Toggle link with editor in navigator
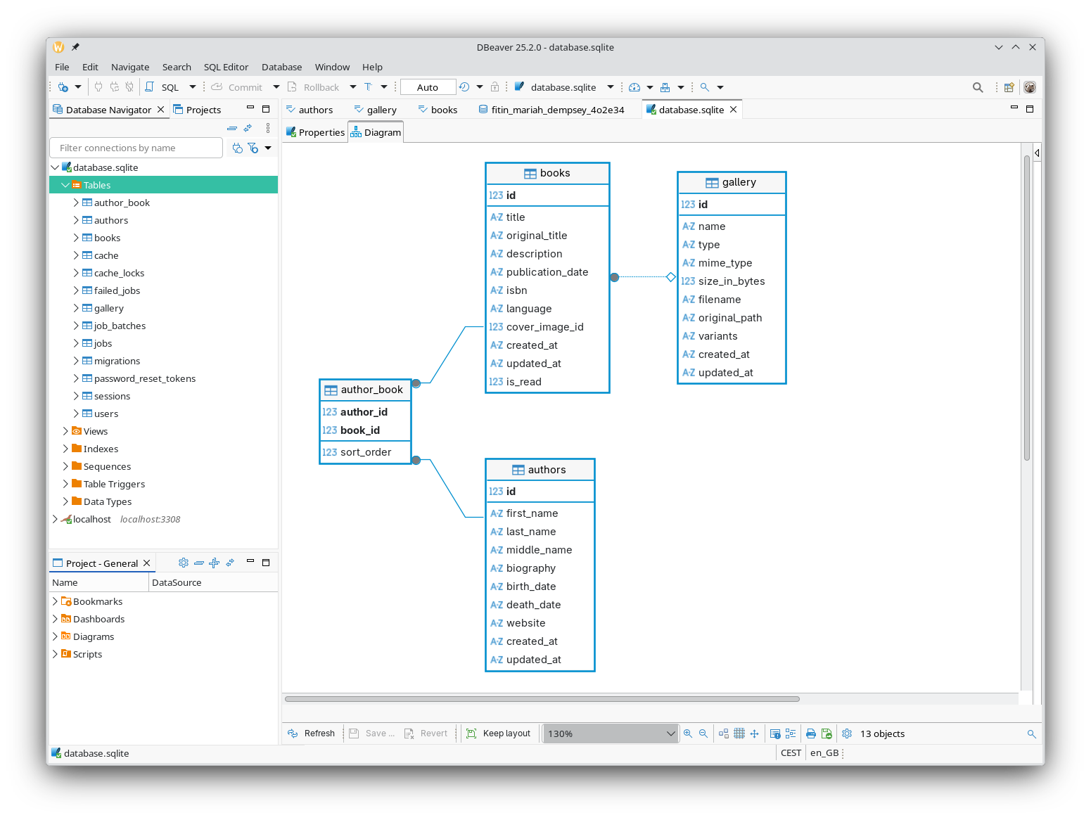This screenshot has width=1091, height=820. coord(248,128)
